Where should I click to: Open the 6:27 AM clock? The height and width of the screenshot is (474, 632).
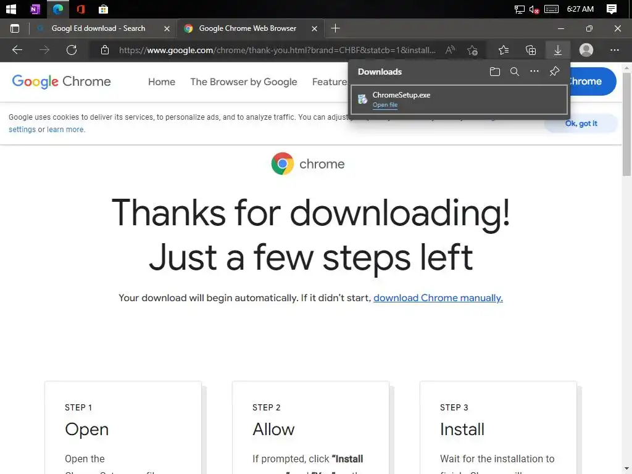point(580,9)
